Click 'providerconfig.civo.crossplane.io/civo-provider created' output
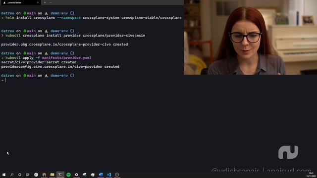Viewport: 317px width, 178px height. pos(60,67)
